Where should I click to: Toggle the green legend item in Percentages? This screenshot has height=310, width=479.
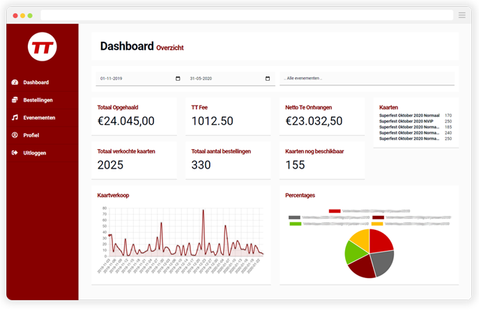point(295,224)
